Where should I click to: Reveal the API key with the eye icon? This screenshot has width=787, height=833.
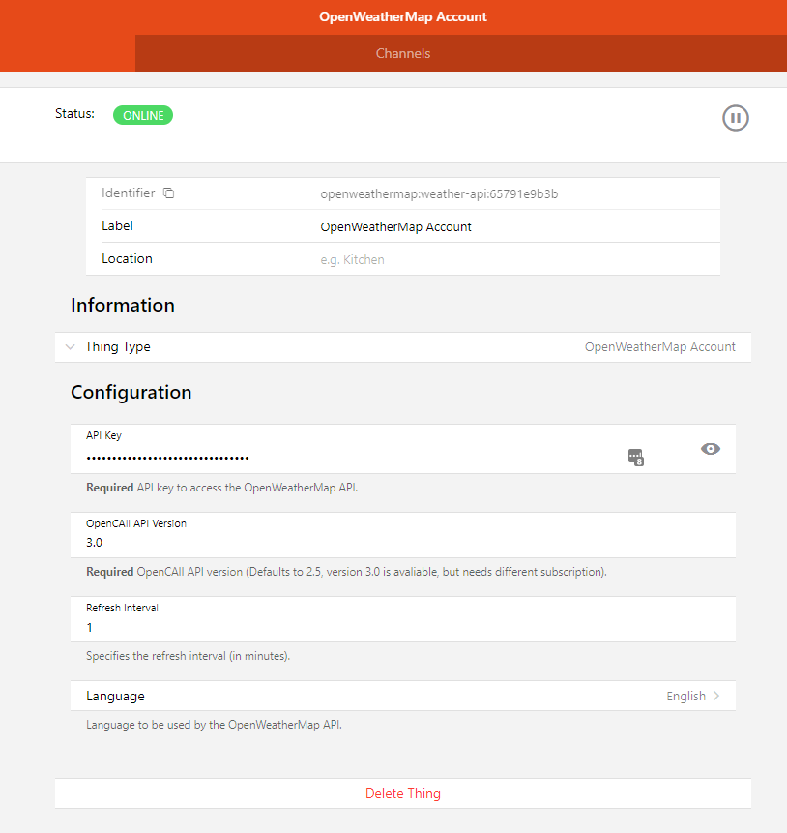tap(710, 449)
